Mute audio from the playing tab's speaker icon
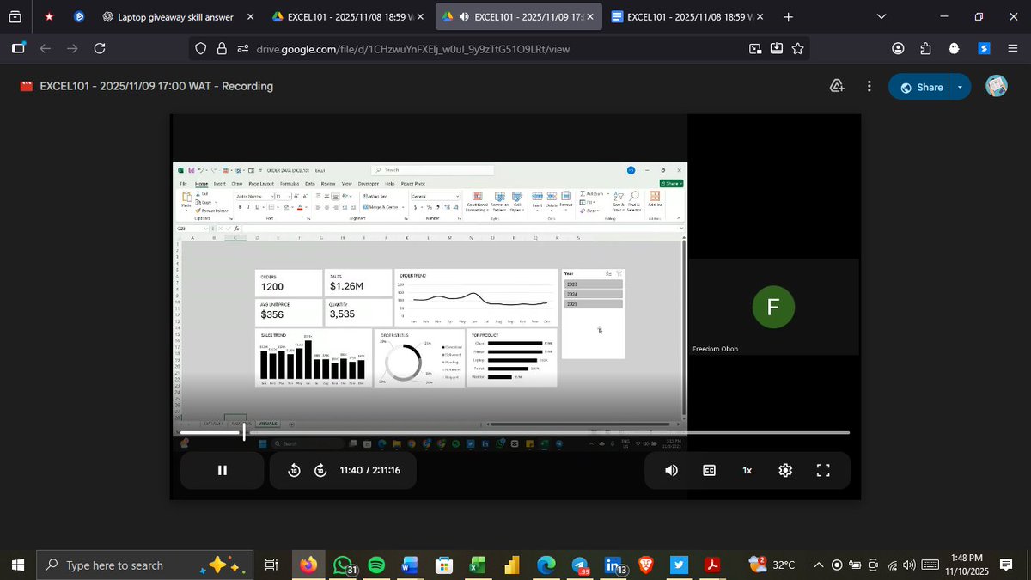 463,16
